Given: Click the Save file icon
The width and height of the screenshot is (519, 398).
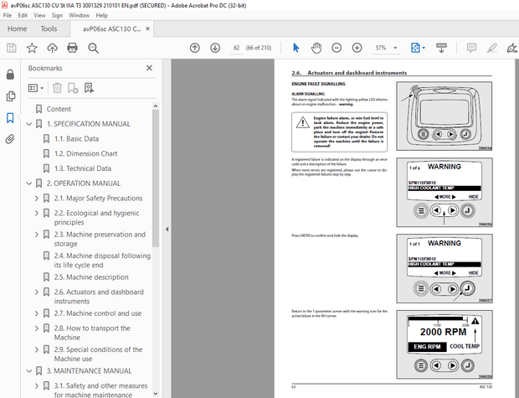Looking at the screenshot, I should pos(12,48).
